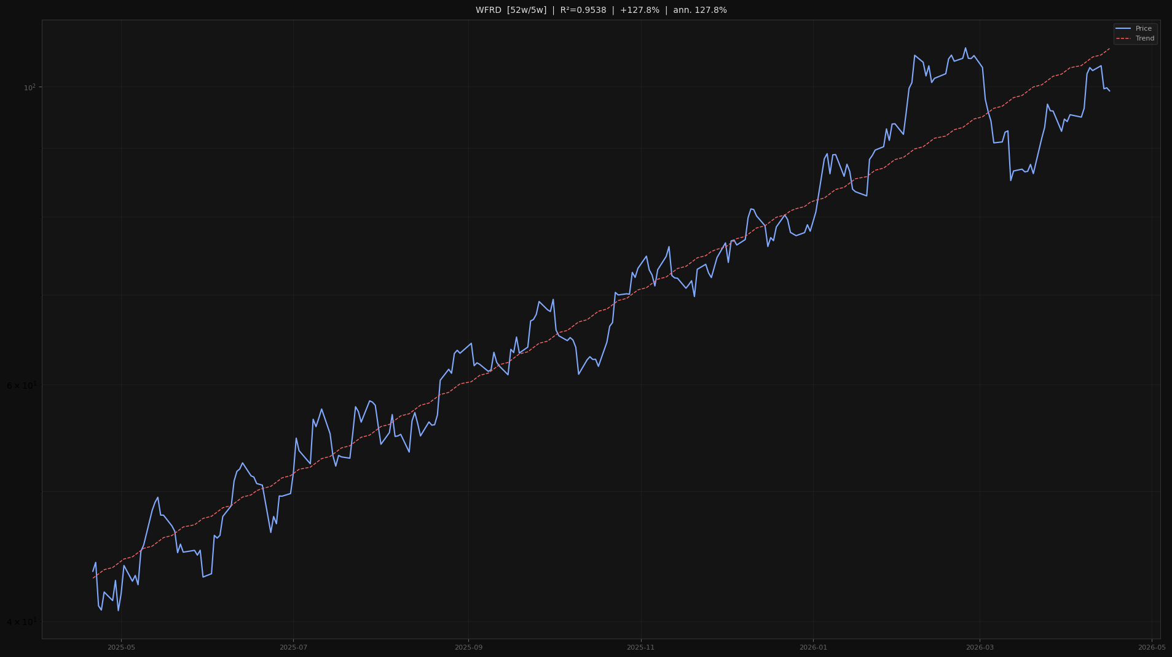1172x657 pixels.
Task: Click the legend box in the top-right corner
Action: click(x=1135, y=33)
